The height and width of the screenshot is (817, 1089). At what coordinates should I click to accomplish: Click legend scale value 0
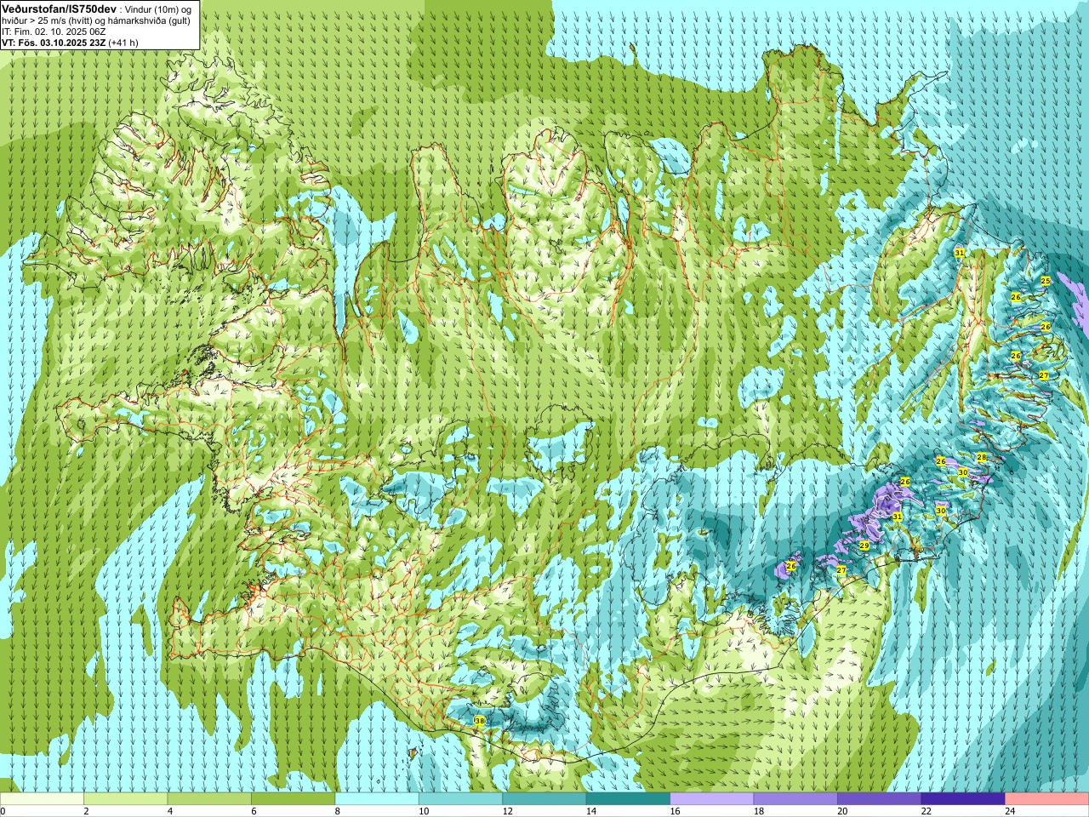(3, 811)
